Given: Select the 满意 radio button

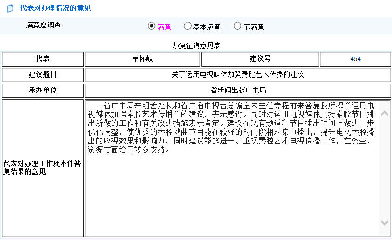Looking at the screenshot, I should pos(152,26).
